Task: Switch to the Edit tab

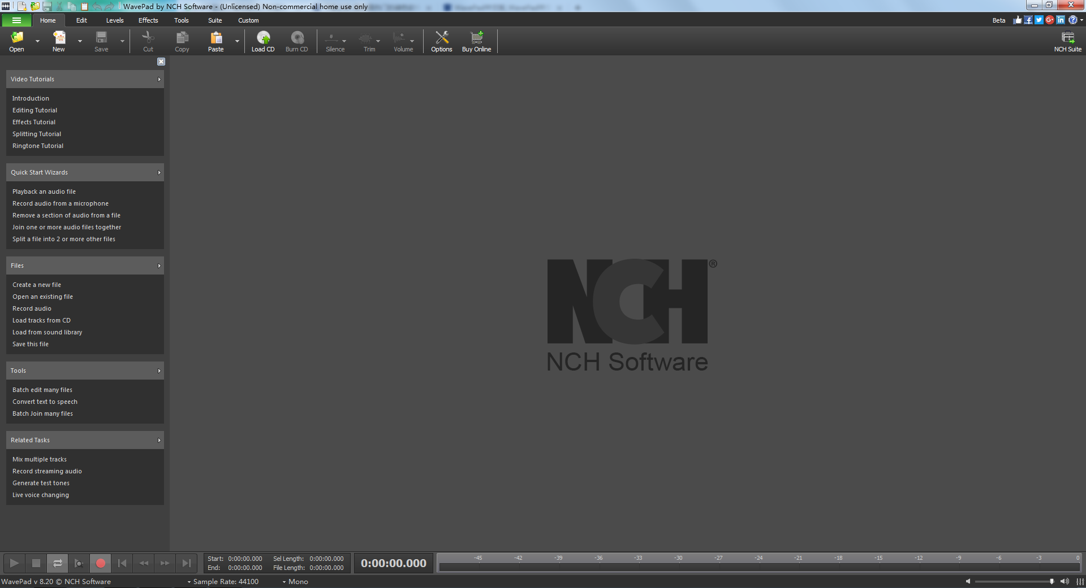Action: click(81, 20)
